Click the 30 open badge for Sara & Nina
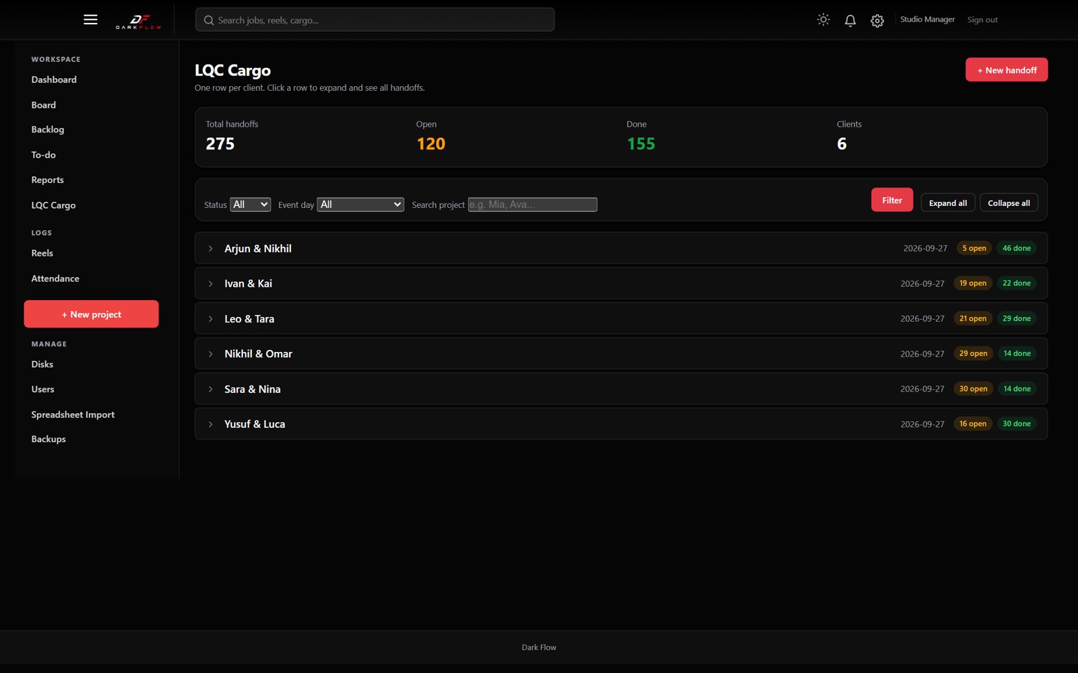Screen dimensions: 1078x673 point(974,389)
